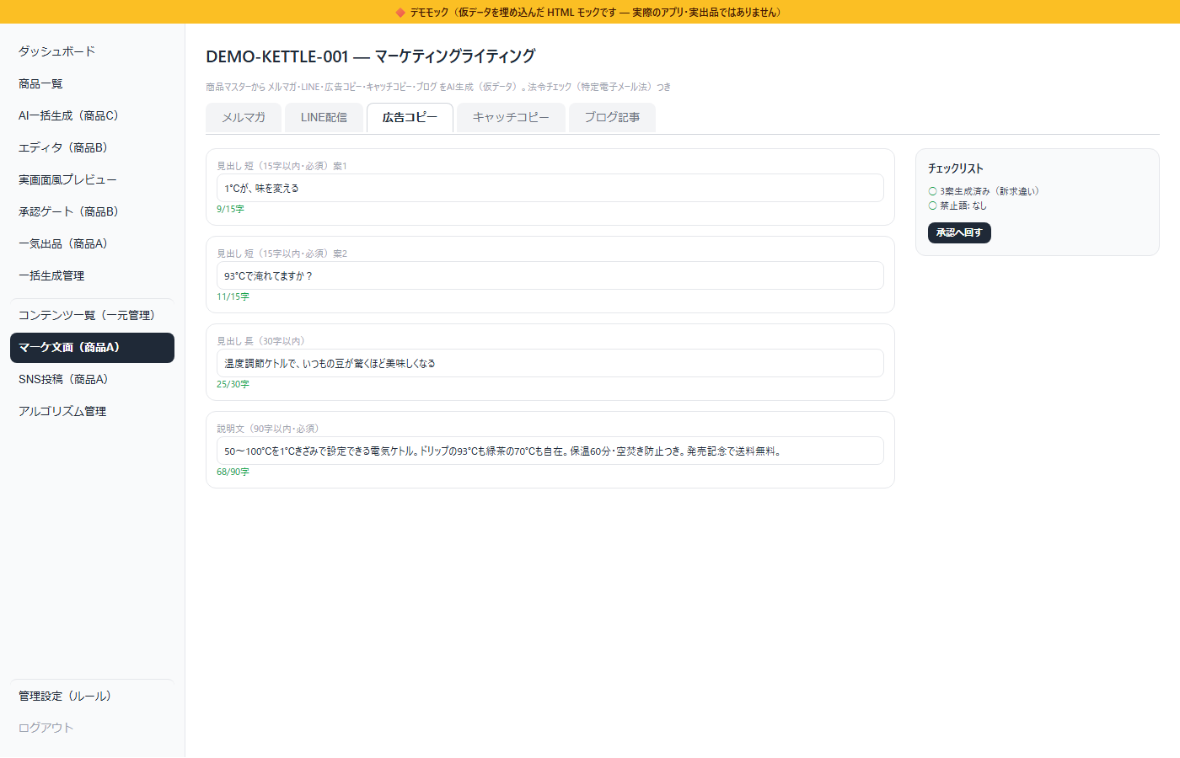Image resolution: width=1180 pixels, height=758 pixels.
Task: Click ログアウト link
Action: point(92,728)
